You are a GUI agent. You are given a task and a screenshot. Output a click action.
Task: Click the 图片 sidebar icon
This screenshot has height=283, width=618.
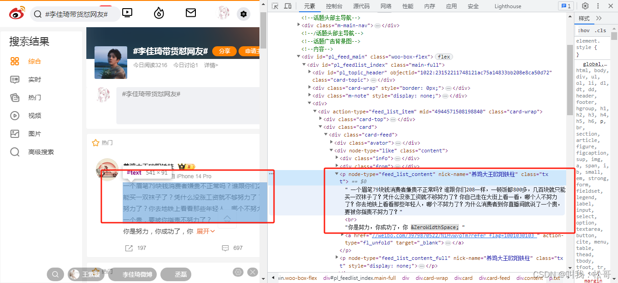pyautogui.click(x=15, y=134)
